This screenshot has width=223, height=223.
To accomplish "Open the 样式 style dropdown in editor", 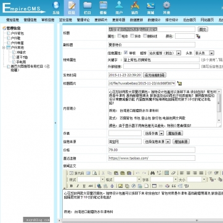I will pyautogui.click(x=91, y=180).
